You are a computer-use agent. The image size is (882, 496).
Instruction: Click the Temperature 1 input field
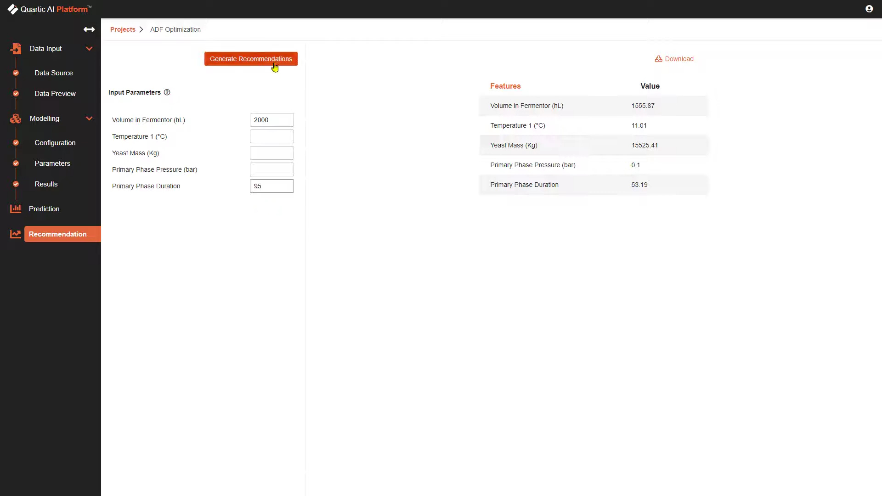point(271,136)
